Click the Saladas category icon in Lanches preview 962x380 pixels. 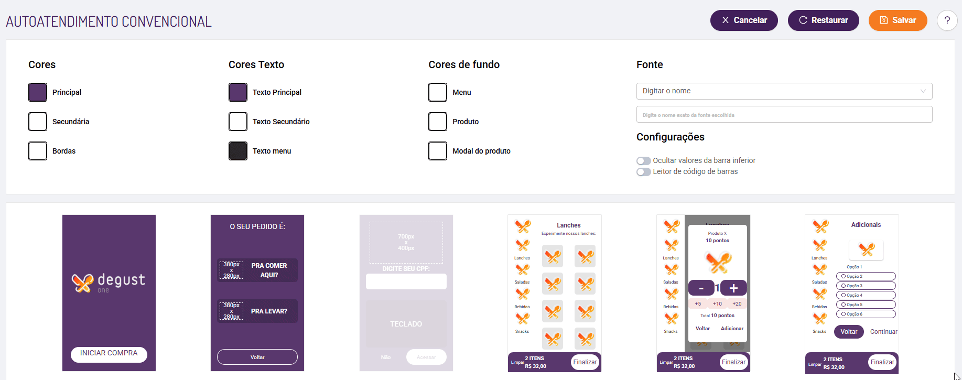(522, 270)
